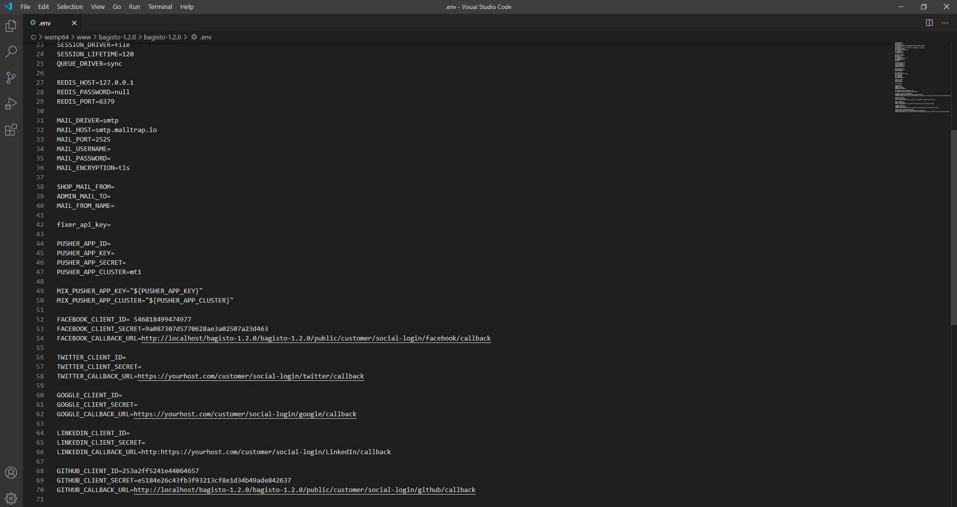The width and height of the screenshot is (957, 507).
Task: Open the Search view icon
Action: (11, 52)
